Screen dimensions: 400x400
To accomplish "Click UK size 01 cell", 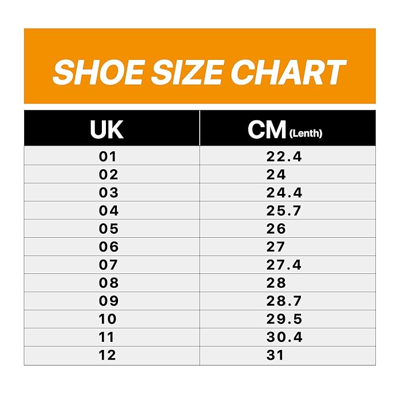I will [x=108, y=157].
